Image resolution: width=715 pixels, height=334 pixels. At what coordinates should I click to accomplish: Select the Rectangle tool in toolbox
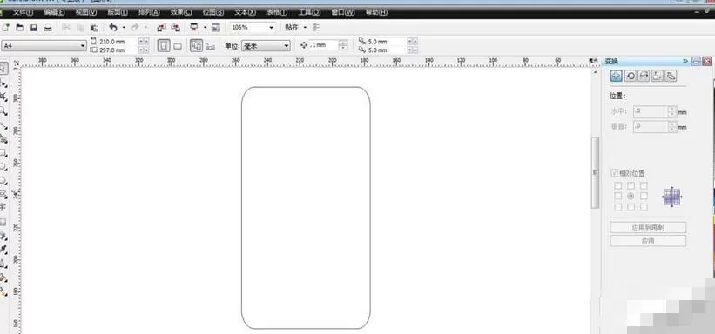tap(3, 152)
